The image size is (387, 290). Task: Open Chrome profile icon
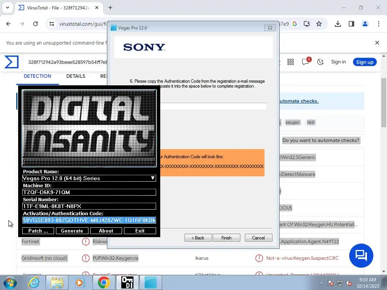click(x=365, y=24)
